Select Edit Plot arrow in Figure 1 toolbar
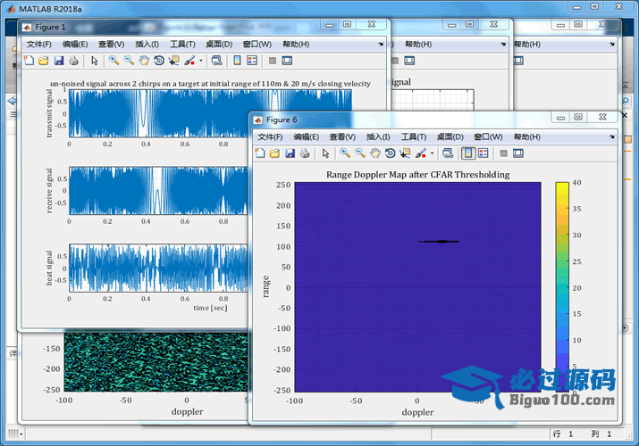Screen dimensions: 639x446 [x=95, y=61]
